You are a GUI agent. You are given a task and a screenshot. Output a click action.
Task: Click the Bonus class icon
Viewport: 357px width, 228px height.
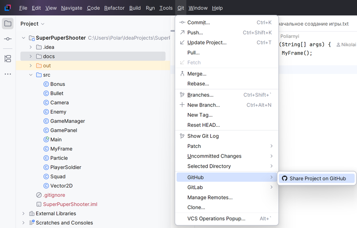click(x=46, y=84)
